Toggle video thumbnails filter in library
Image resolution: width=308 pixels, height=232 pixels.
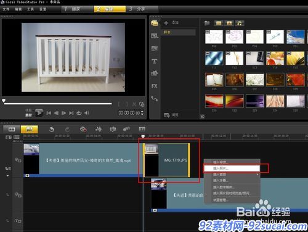click(x=219, y=23)
